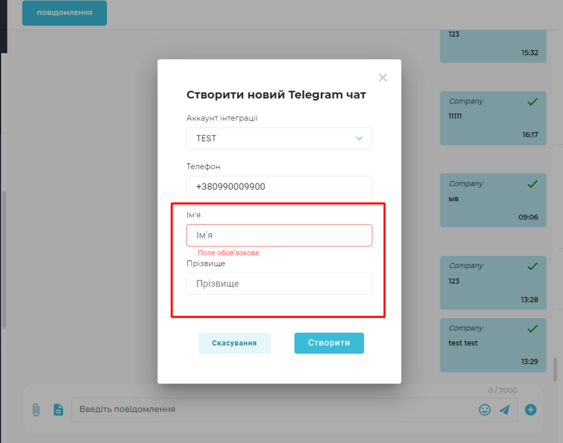Click the timestamp 13:29
The width and height of the screenshot is (563, 443).
tap(530, 361)
